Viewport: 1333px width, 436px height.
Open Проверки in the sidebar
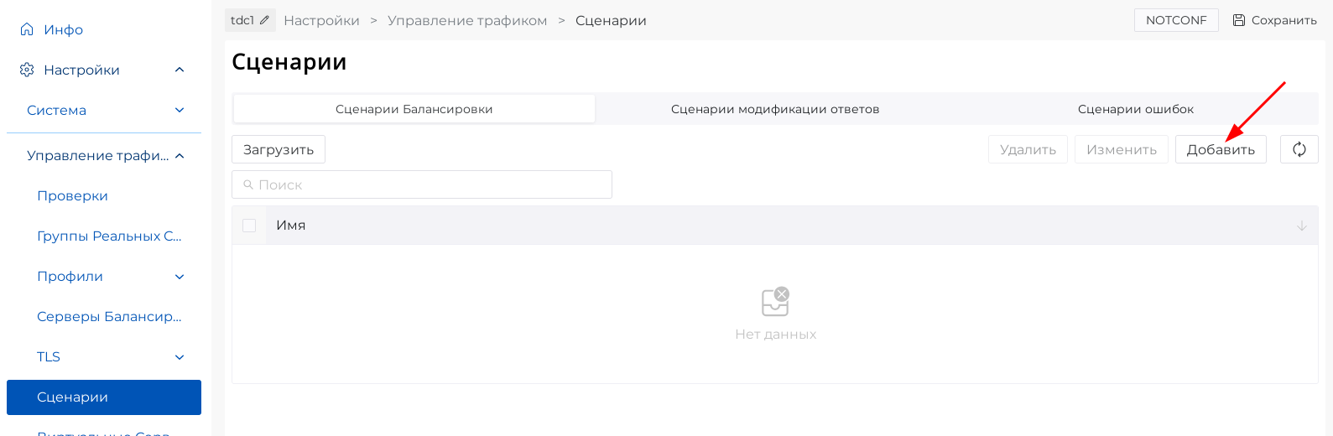(72, 196)
